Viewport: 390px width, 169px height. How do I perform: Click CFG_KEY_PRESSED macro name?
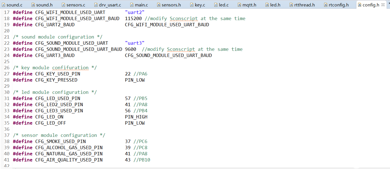click(x=56, y=80)
